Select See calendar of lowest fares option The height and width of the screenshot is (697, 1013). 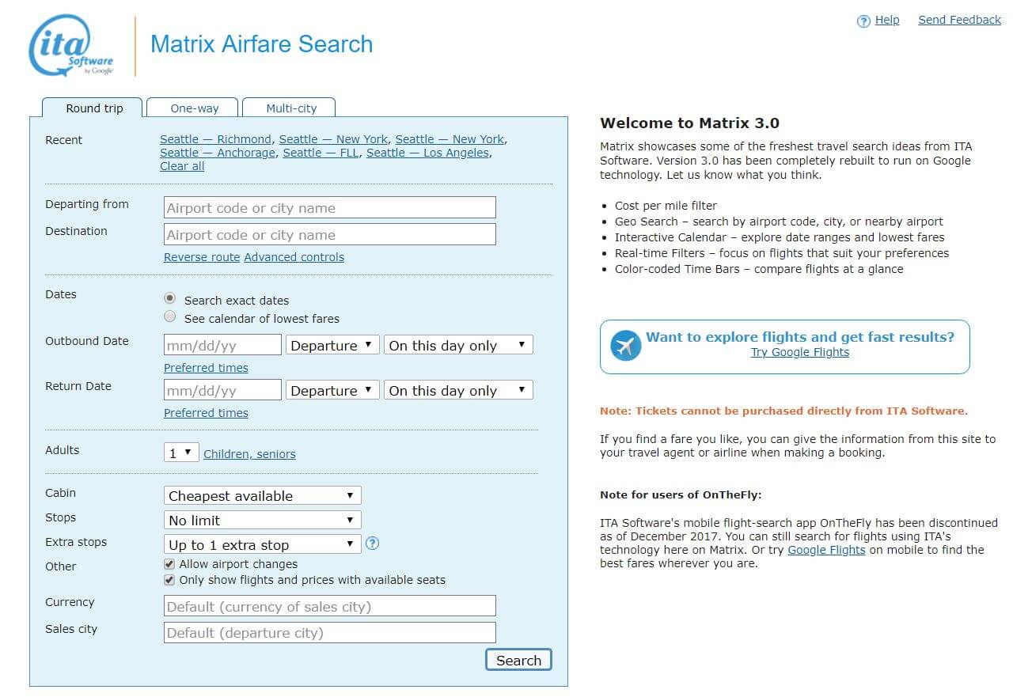pyautogui.click(x=169, y=317)
